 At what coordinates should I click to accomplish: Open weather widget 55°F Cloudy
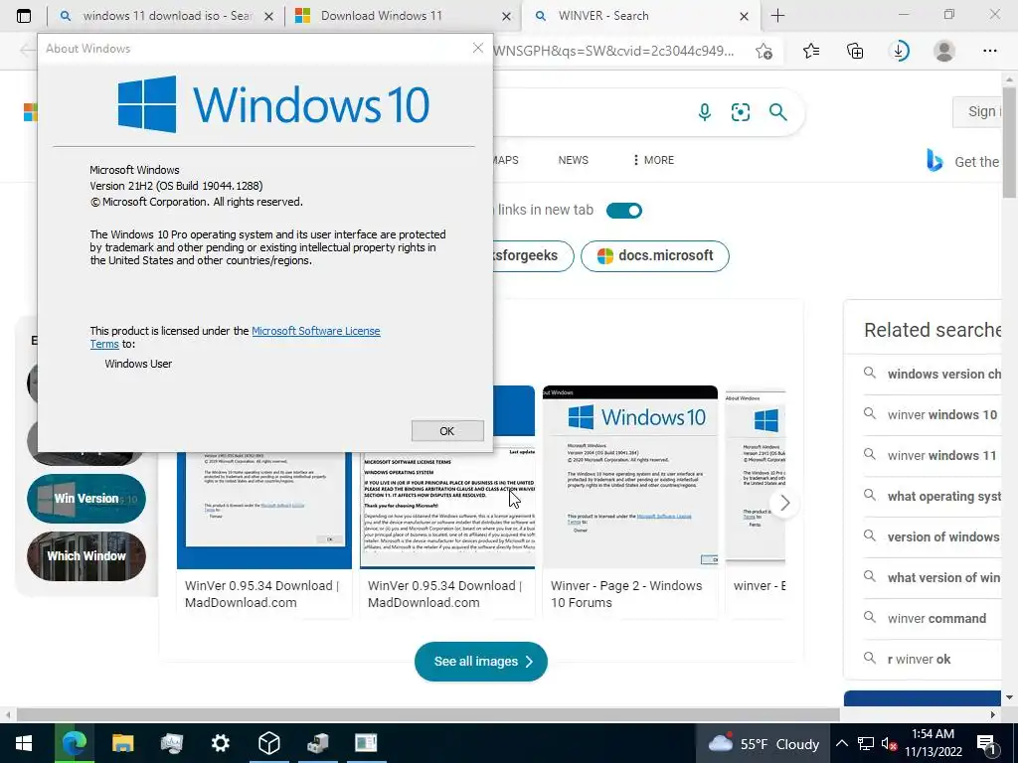(x=764, y=743)
